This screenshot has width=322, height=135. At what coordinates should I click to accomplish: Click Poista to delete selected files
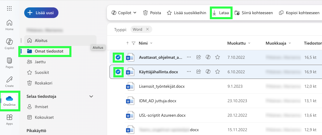(x=152, y=13)
